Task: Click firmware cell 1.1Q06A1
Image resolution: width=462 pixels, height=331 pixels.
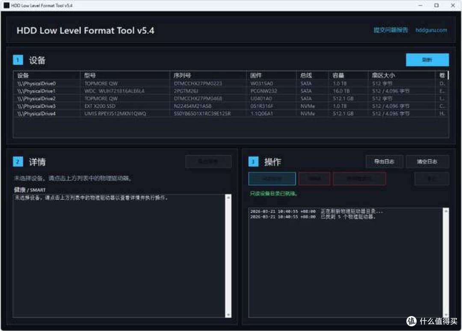Action: pos(262,114)
